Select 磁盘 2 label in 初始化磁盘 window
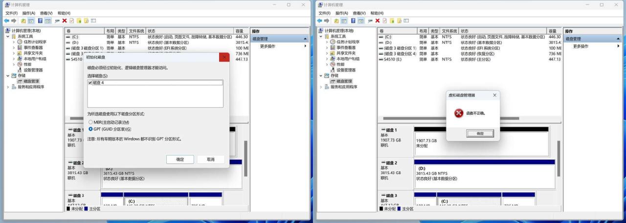This screenshot has width=626, height=223. (x=76, y=162)
